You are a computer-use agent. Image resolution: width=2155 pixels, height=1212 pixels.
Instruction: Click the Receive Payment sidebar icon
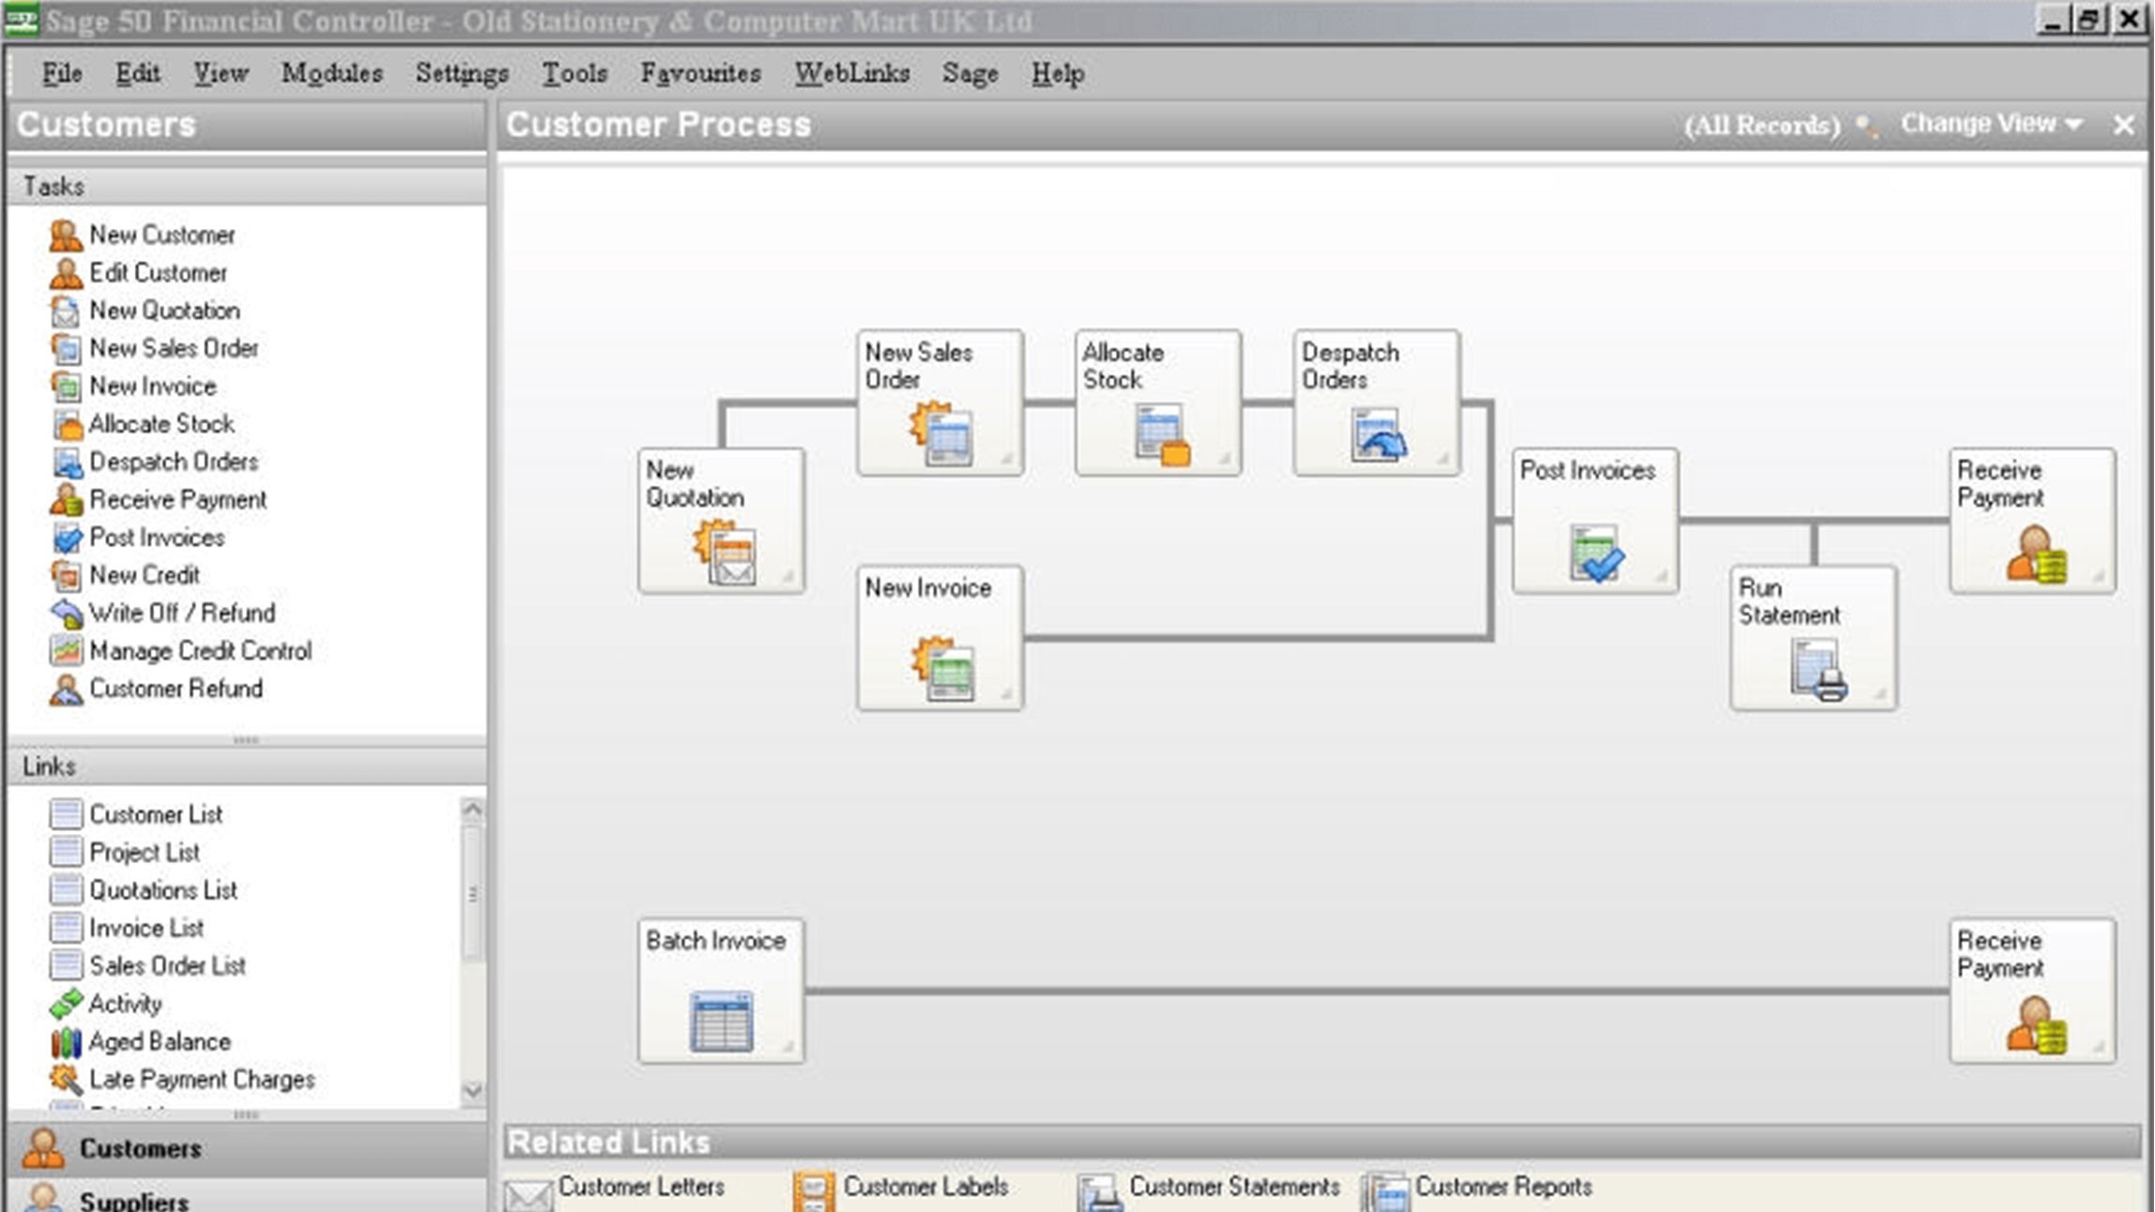(66, 500)
